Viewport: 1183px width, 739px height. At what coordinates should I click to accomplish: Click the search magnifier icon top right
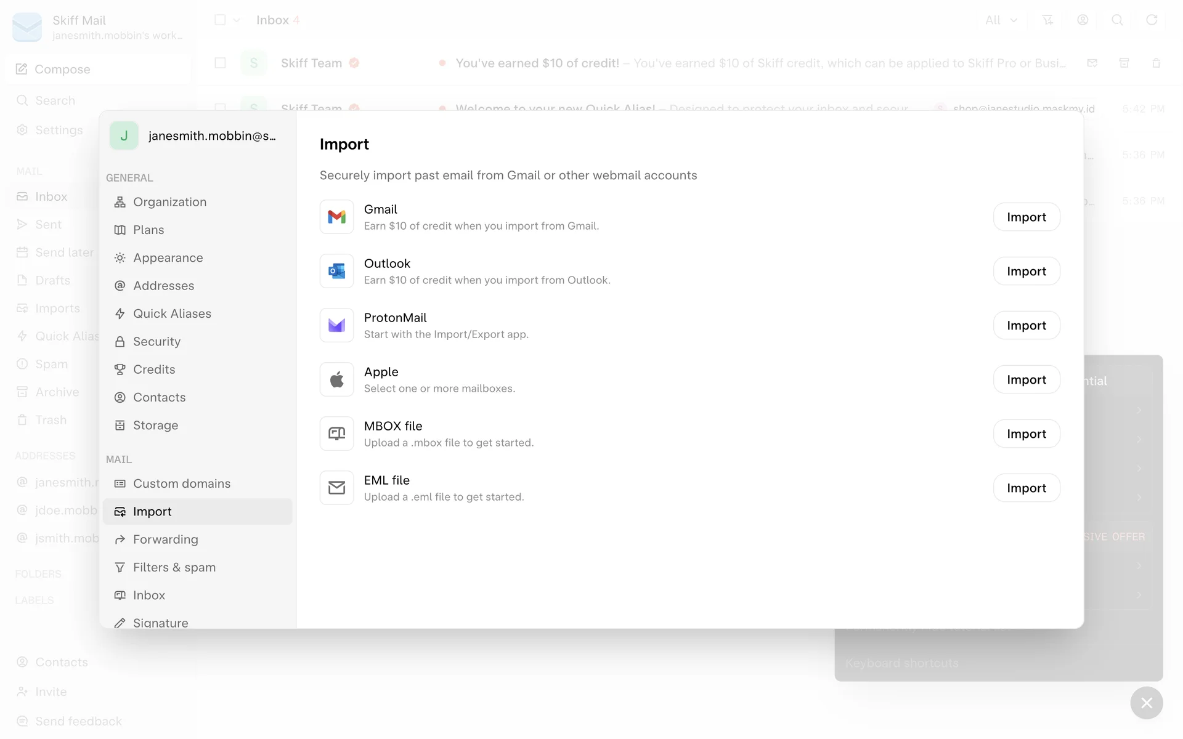1116,20
